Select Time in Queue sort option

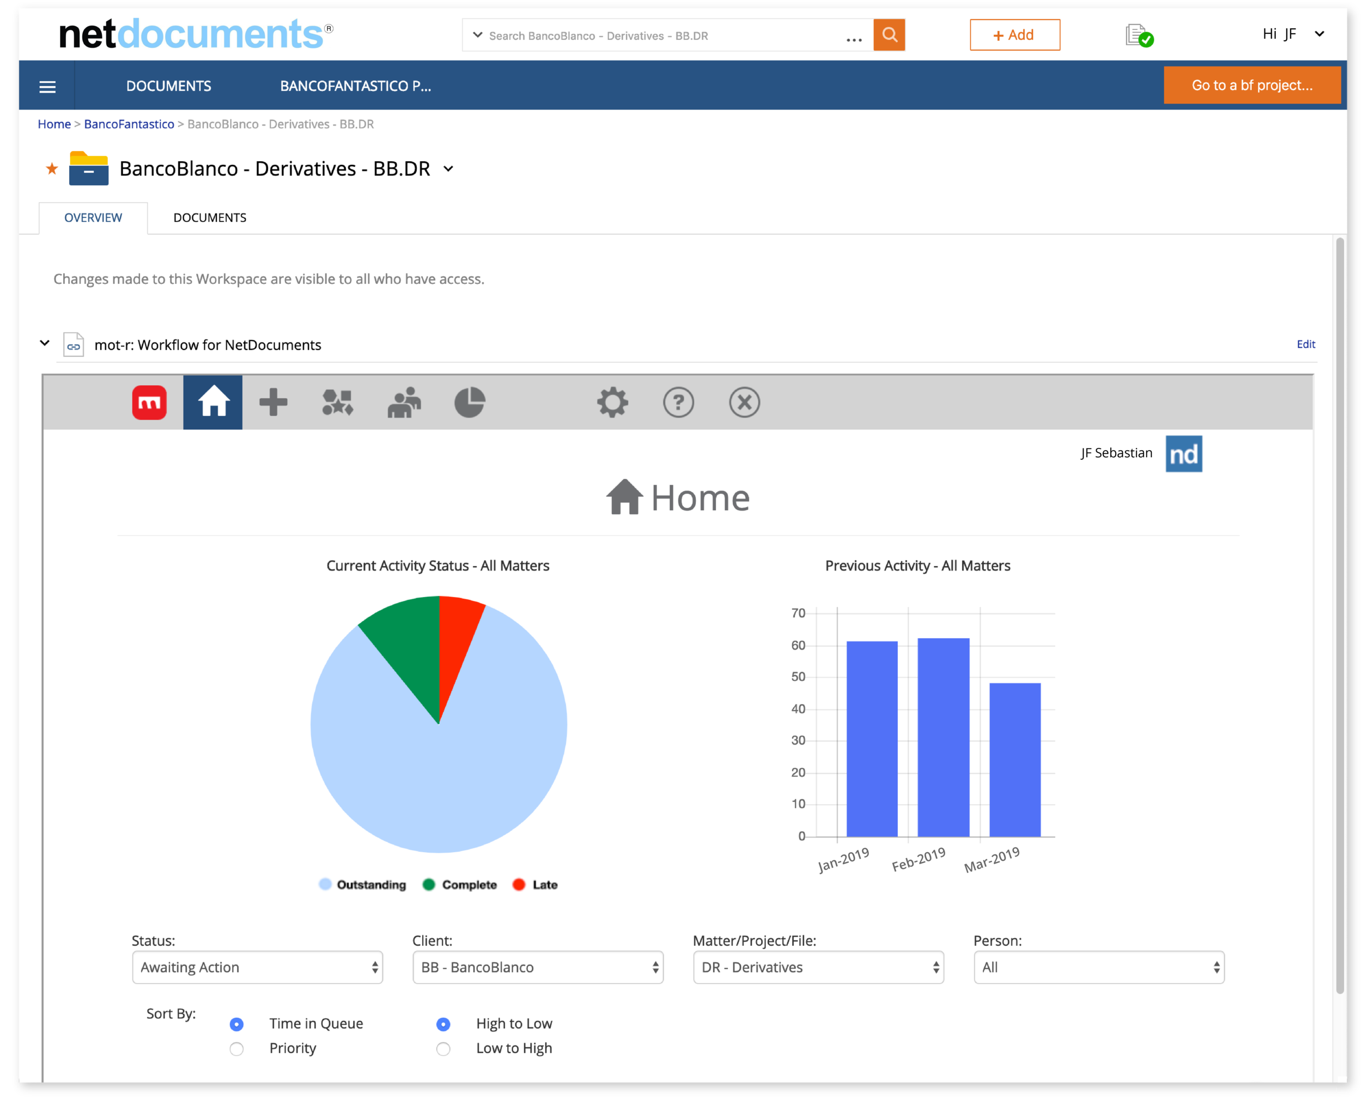click(x=236, y=1024)
